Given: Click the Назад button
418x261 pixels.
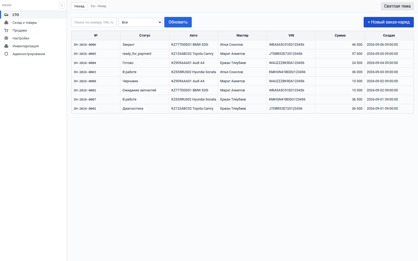Looking at the screenshot, I should coord(79,6).
